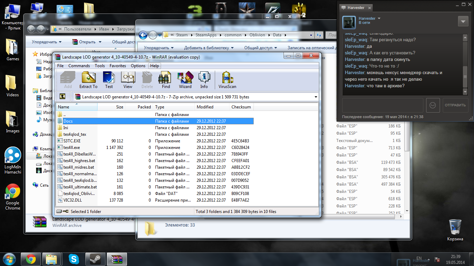Open the Help menu in WinRAR
Viewport: 474px width, 266px height.
[x=154, y=66]
